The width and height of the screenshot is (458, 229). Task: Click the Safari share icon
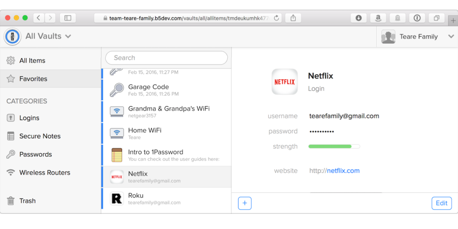293,18
